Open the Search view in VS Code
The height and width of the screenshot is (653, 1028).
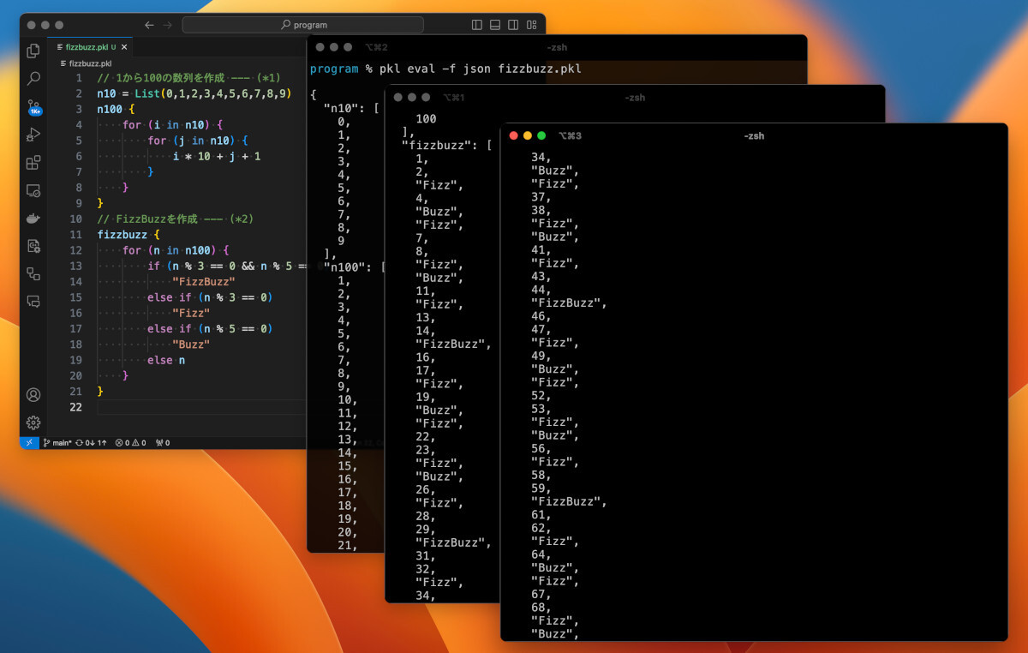(x=33, y=79)
